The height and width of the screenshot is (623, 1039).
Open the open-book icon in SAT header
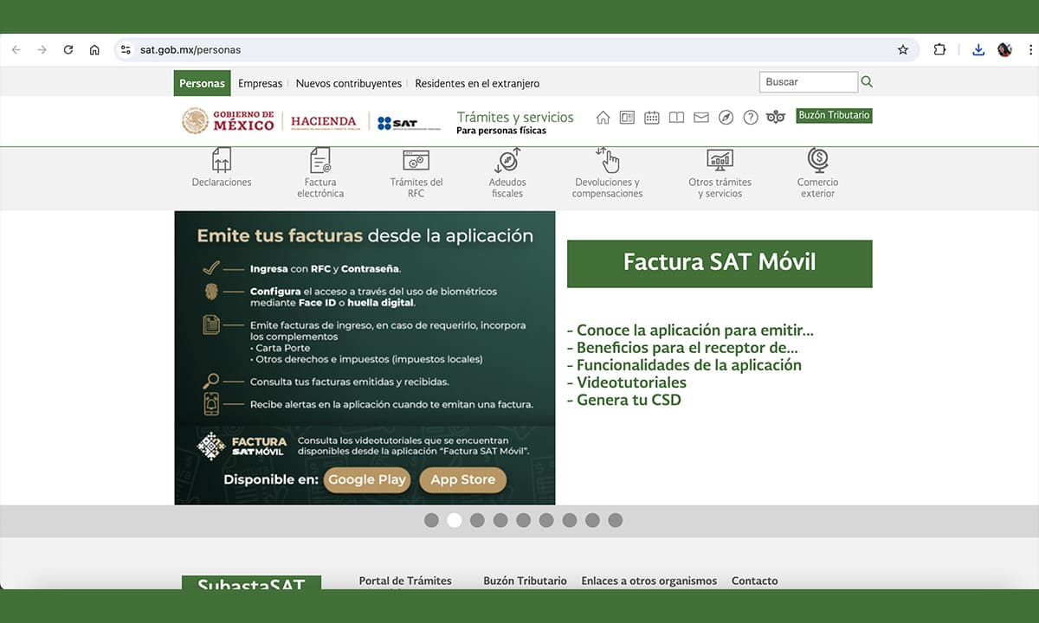tap(676, 118)
